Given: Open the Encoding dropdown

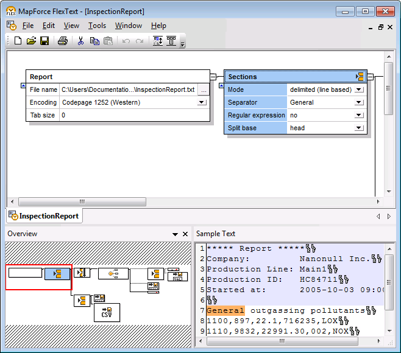Looking at the screenshot, I should (x=202, y=102).
